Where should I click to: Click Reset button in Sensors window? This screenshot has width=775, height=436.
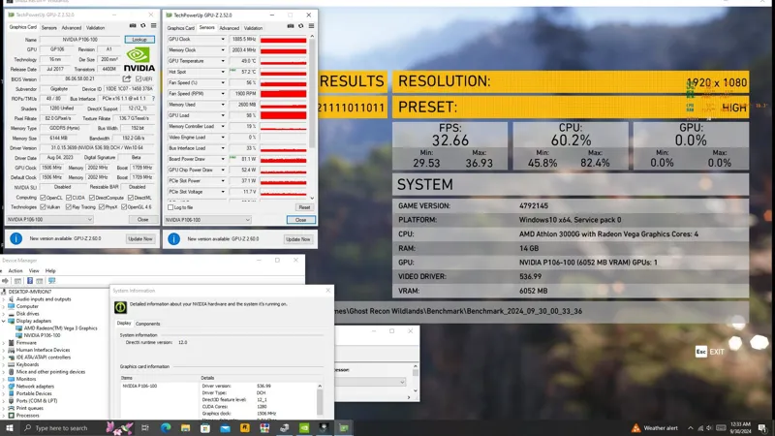click(x=304, y=207)
